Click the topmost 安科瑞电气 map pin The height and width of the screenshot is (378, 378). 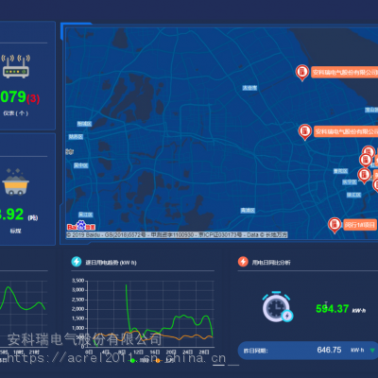point(302,73)
